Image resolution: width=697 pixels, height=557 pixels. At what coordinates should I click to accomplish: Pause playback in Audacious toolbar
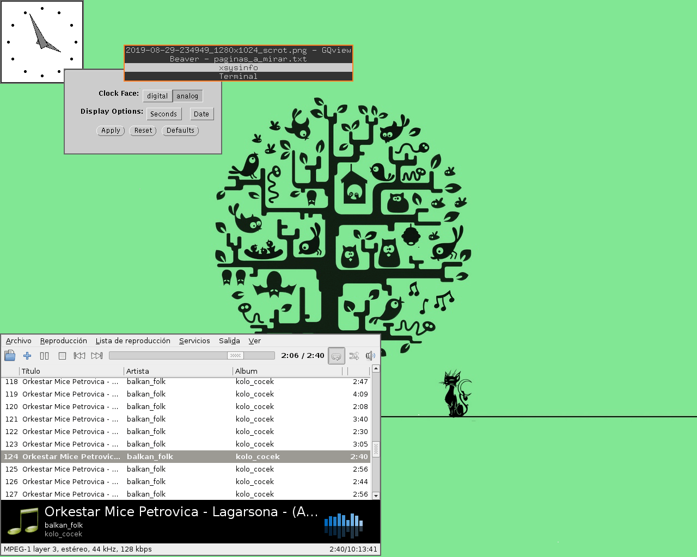[45, 356]
